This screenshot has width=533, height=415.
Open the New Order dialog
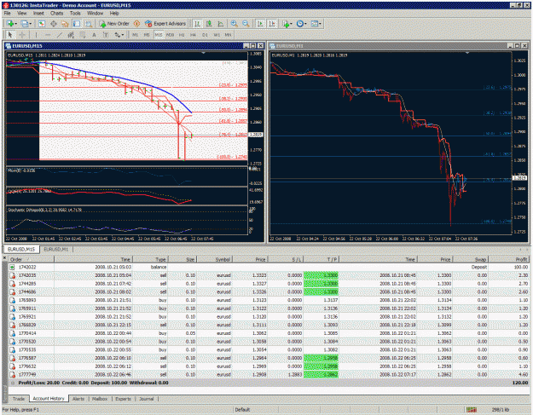pos(114,23)
